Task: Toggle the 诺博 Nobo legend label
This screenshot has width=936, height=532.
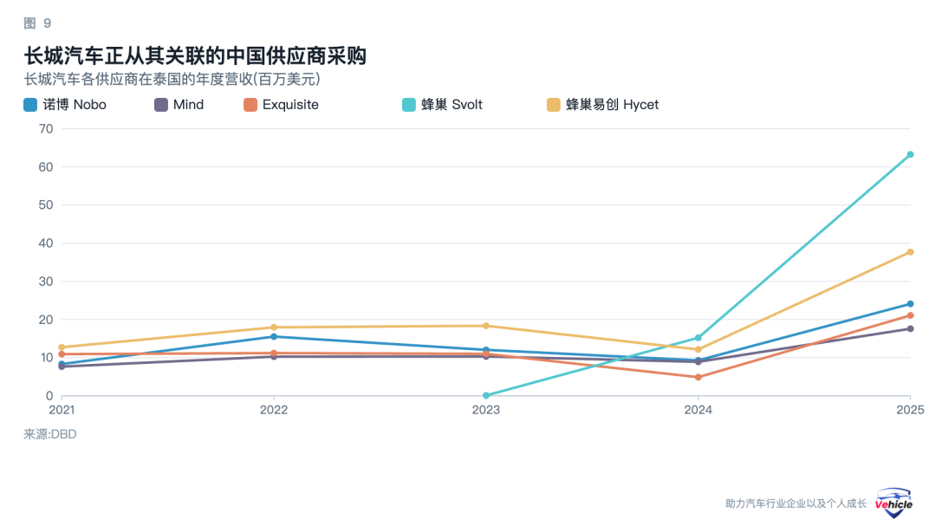Action: [x=75, y=105]
